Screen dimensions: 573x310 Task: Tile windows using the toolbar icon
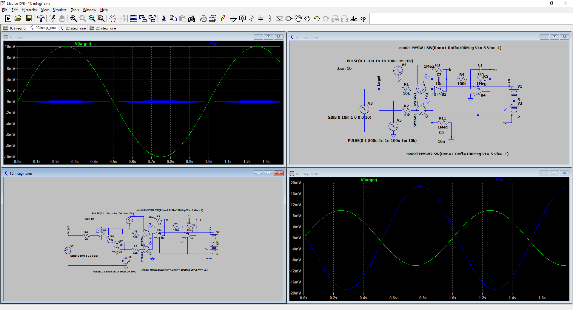point(134,18)
